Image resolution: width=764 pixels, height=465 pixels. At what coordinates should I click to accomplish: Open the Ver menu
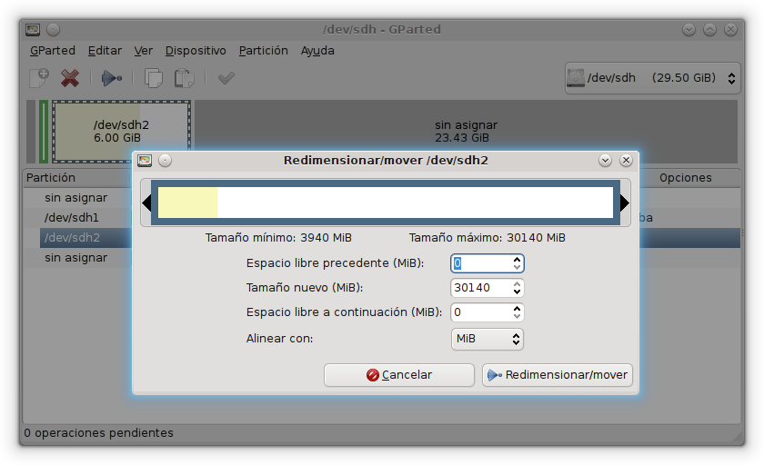click(144, 51)
